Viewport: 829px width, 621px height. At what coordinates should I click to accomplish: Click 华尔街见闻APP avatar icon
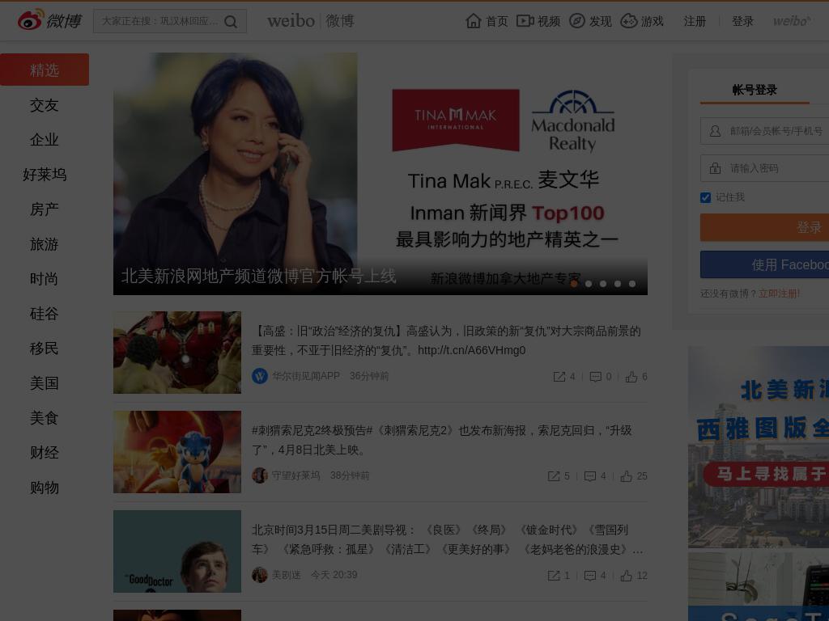point(260,376)
